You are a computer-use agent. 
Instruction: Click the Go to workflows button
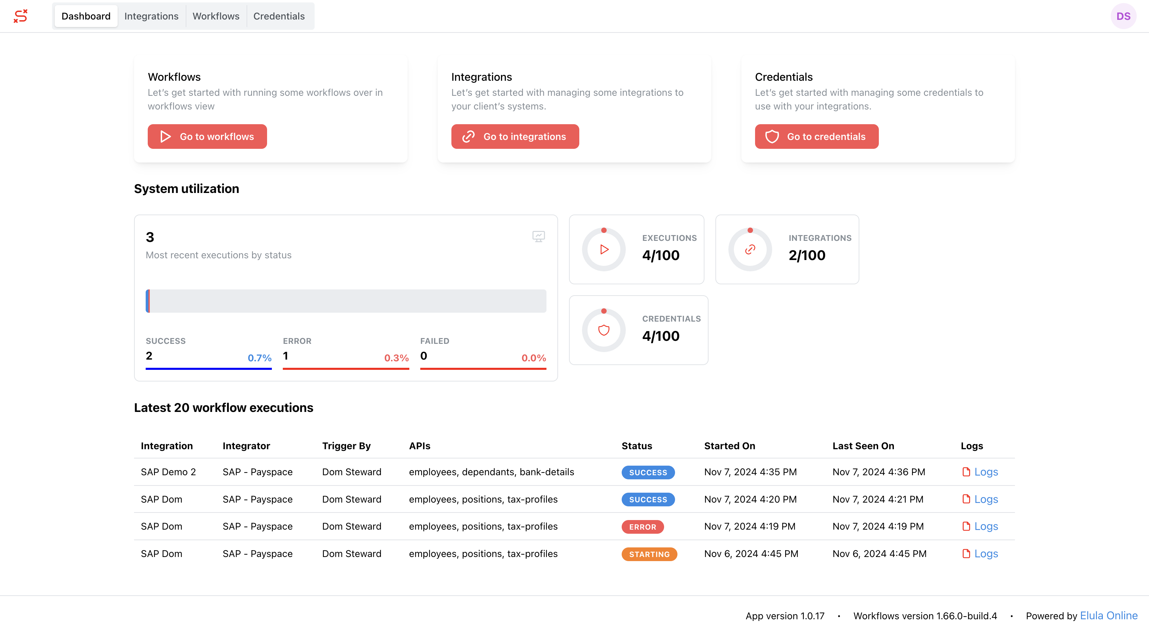pos(207,136)
